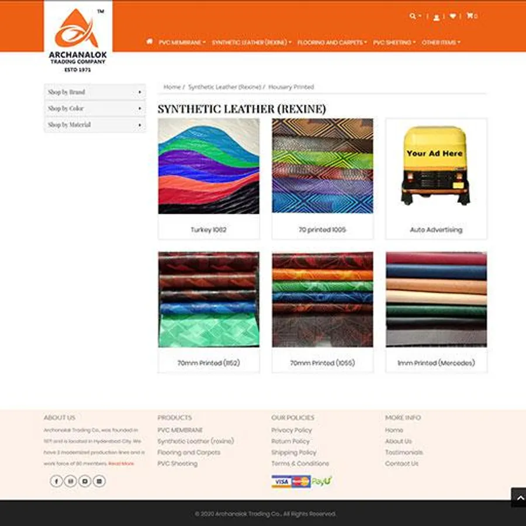Open the Shipping Policy link
Screen dimensions: 526x526
[294, 452]
